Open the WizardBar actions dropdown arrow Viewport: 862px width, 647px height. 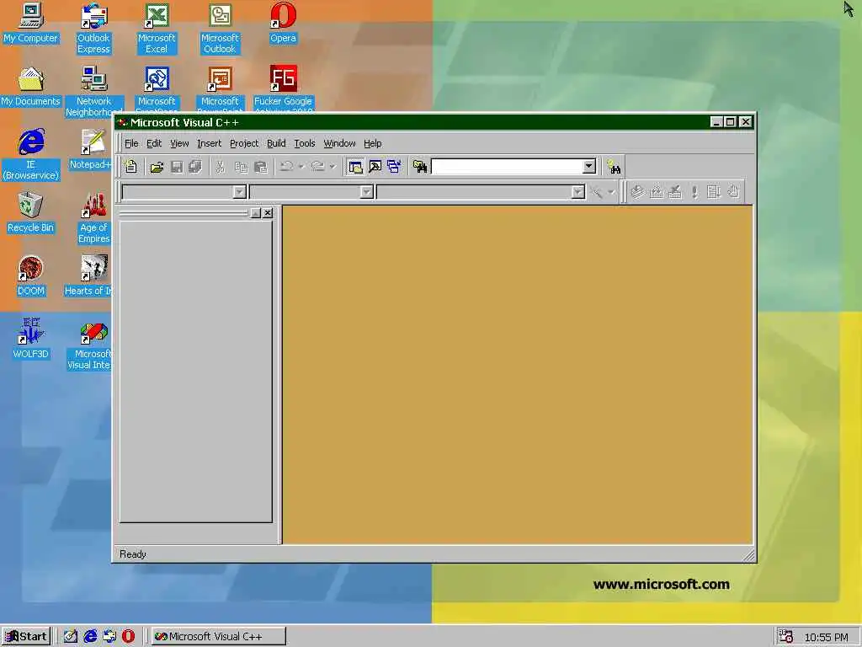611,192
